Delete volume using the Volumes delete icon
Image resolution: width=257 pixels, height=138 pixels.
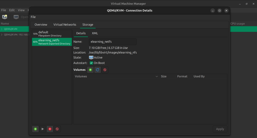(x=105, y=70)
